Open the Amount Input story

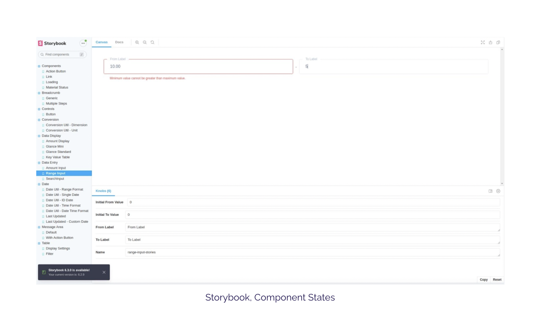(56, 168)
